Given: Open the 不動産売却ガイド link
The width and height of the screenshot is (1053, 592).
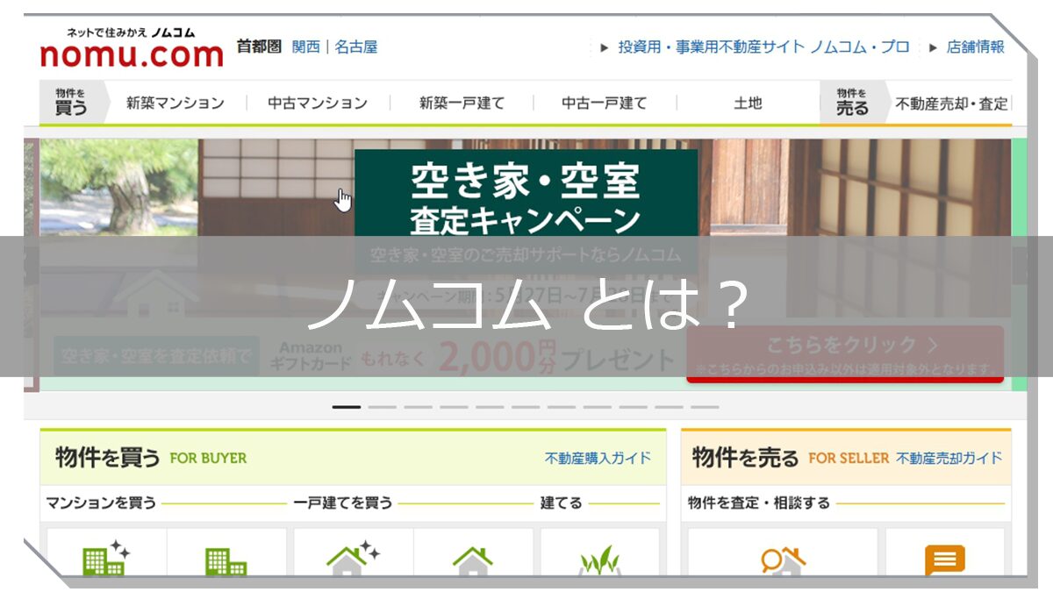Looking at the screenshot, I should click(x=949, y=458).
